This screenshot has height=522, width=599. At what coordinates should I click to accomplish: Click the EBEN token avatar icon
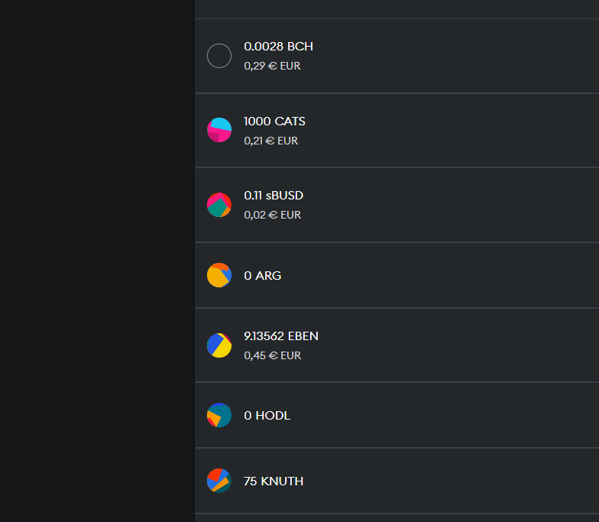click(219, 345)
